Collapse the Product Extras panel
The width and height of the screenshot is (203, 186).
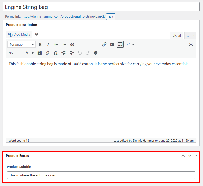[196, 155]
